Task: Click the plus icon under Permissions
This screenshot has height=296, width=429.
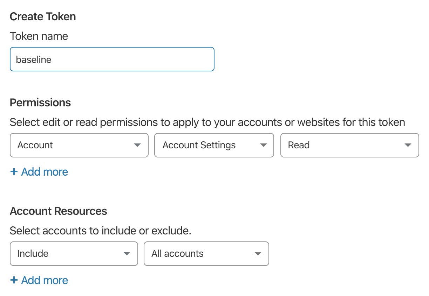Action: coord(14,172)
